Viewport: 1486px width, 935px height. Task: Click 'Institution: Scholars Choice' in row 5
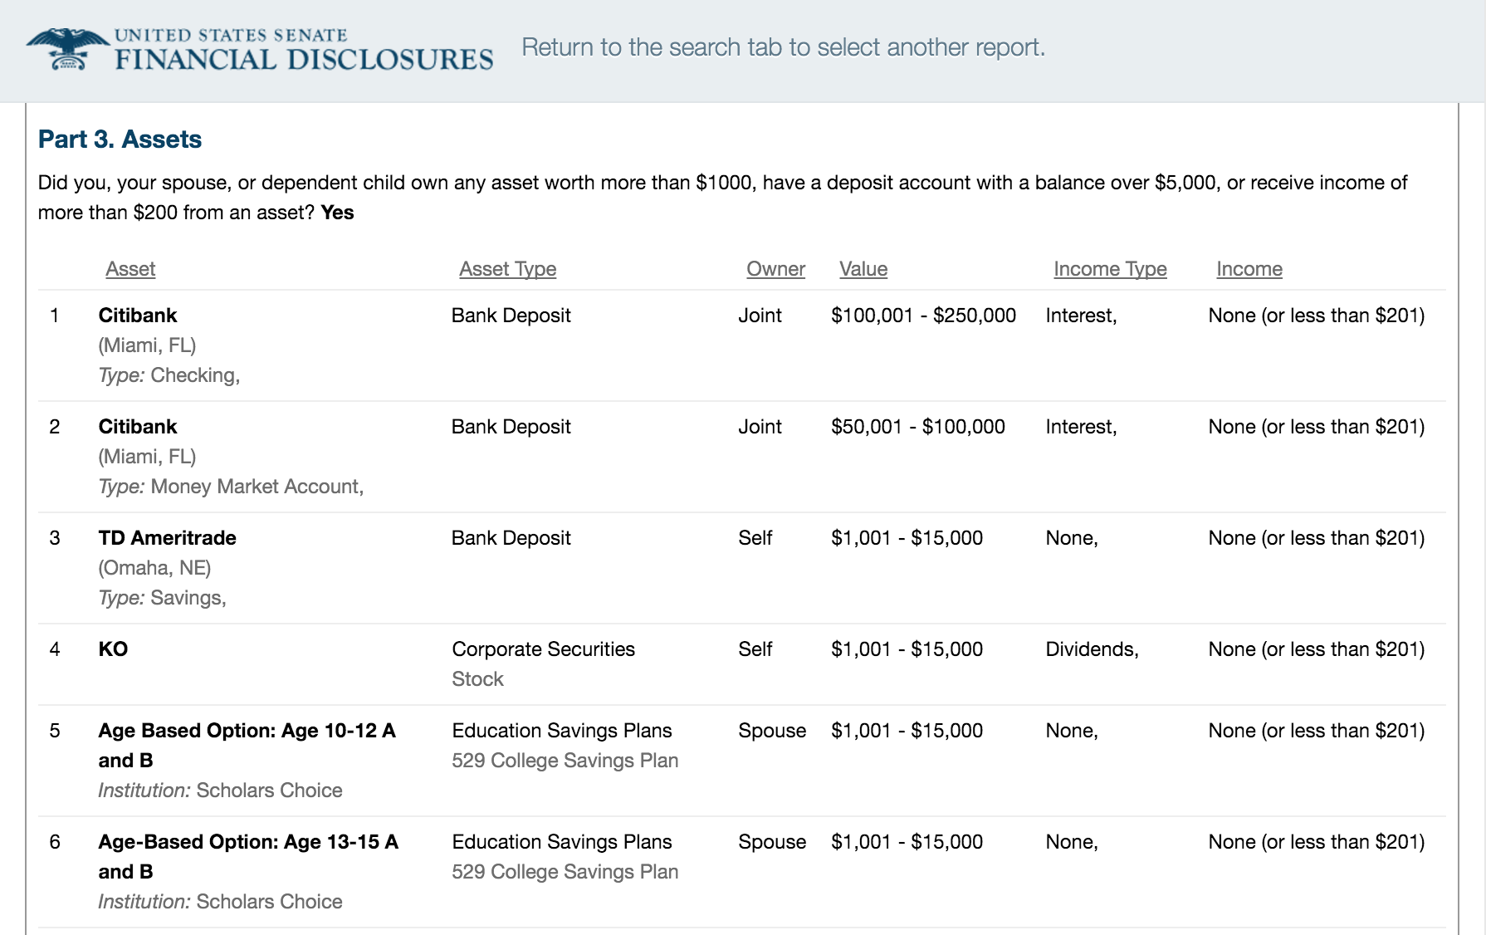(220, 791)
